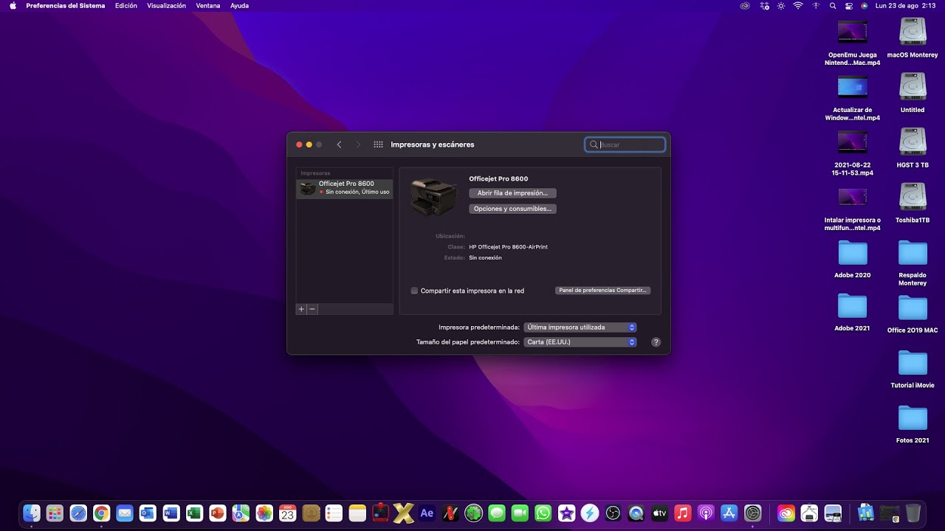
Task: Show all preferences grid icon
Action: click(378, 145)
